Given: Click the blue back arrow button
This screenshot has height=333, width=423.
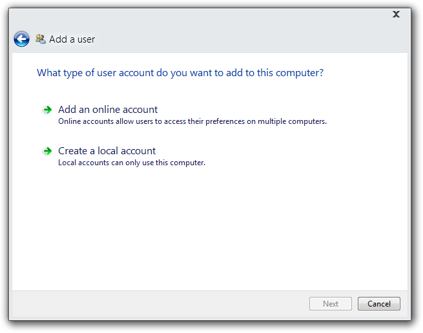Looking at the screenshot, I should 21,39.
